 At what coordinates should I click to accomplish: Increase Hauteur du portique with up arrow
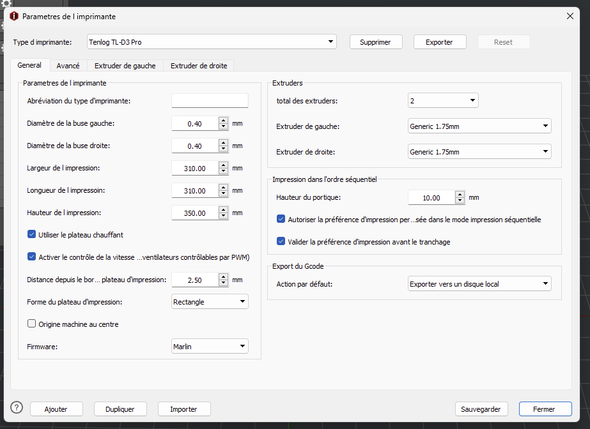pos(460,194)
